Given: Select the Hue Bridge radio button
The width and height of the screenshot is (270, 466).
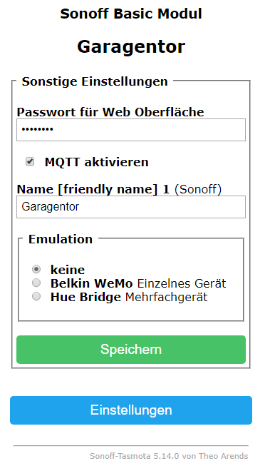Looking at the screenshot, I should tap(36, 296).
